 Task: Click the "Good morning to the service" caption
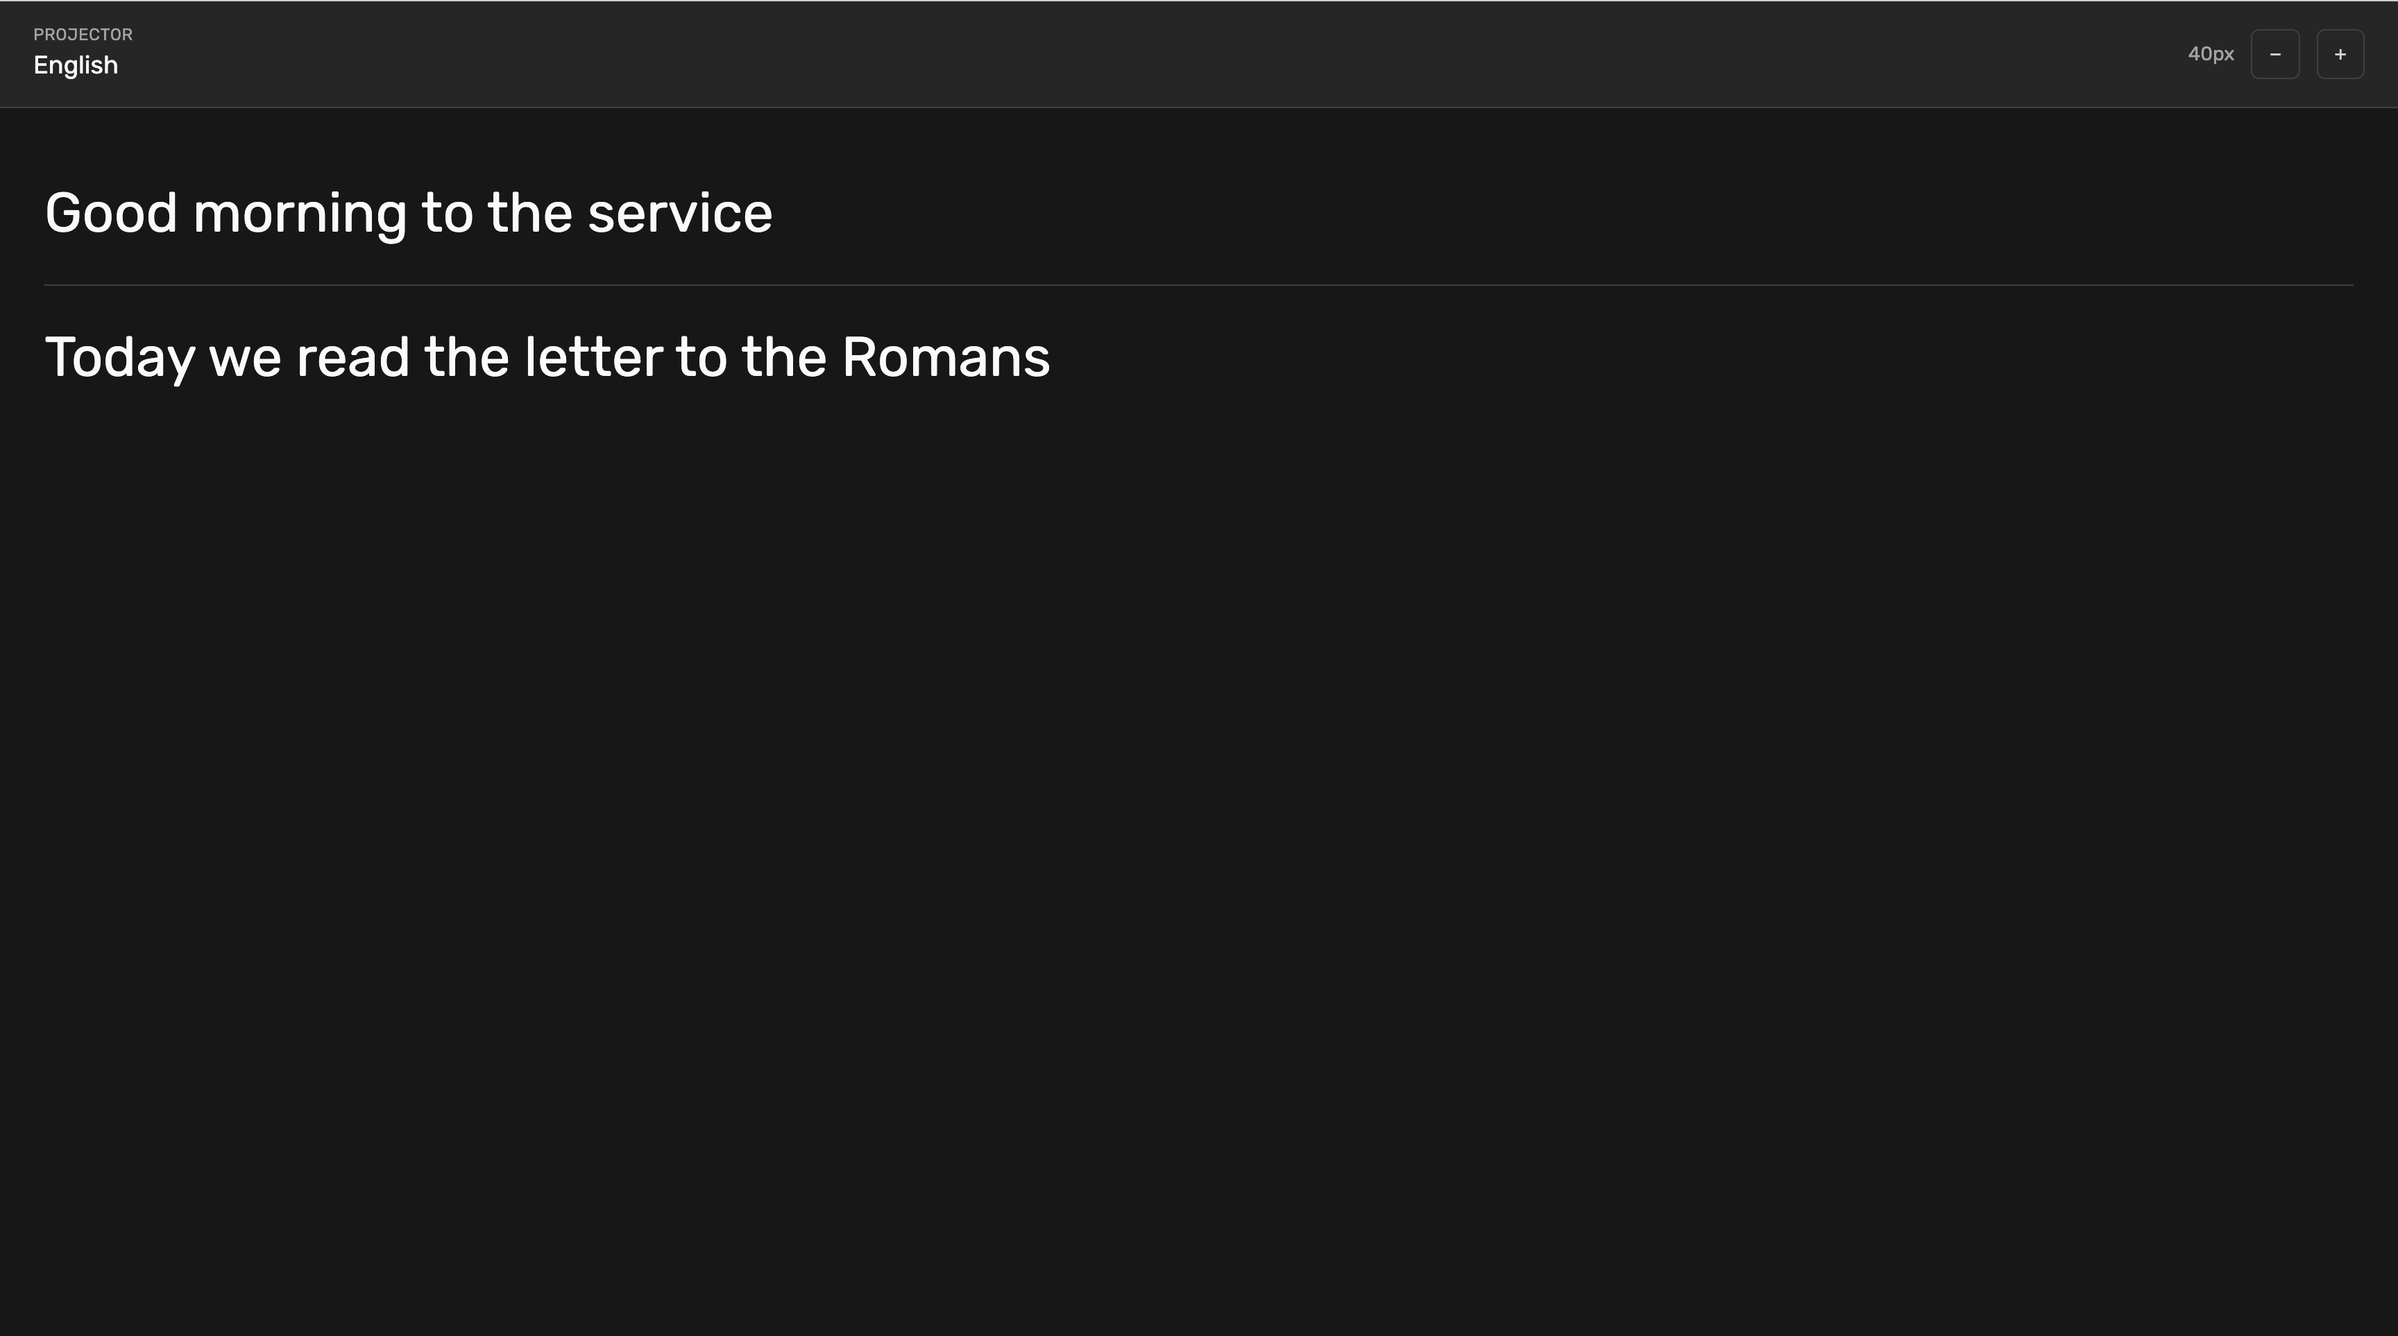[408, 214]
